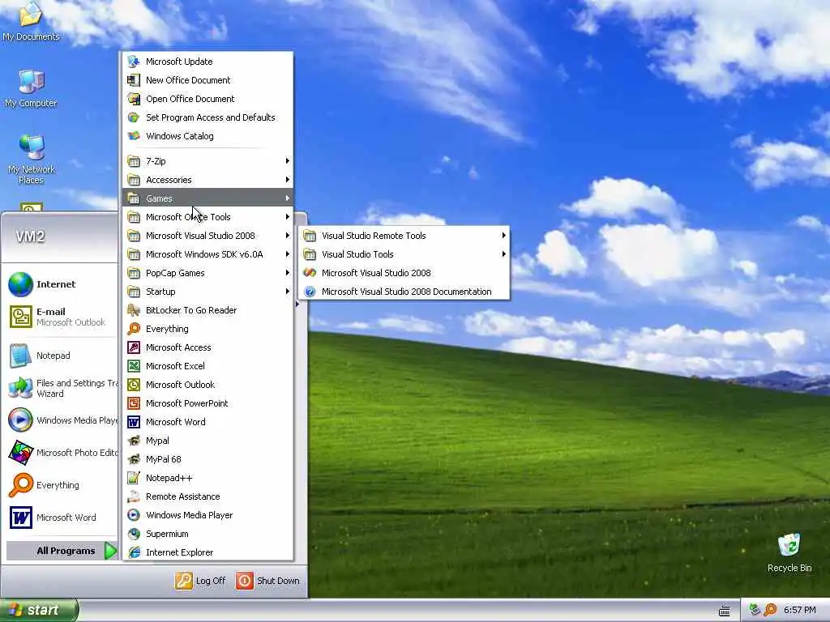Open My Documents desktop icon
830x622 pixels.
(31, 21)
